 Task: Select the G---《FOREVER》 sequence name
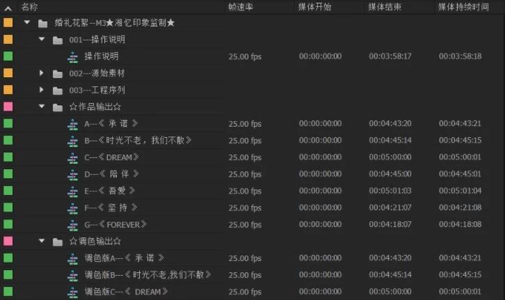(x=115, y=225)
